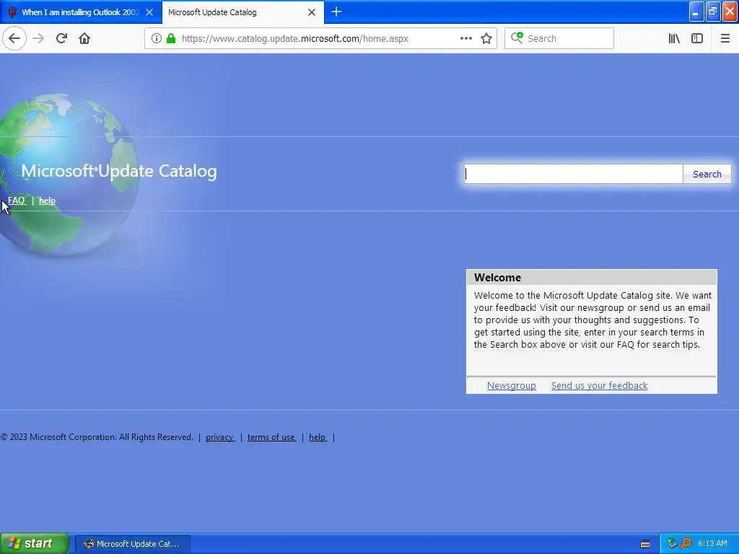The height and width of the screenshot is (554, 739).
Task: Visit the Newsgroup link
Action: click(512, 385)
